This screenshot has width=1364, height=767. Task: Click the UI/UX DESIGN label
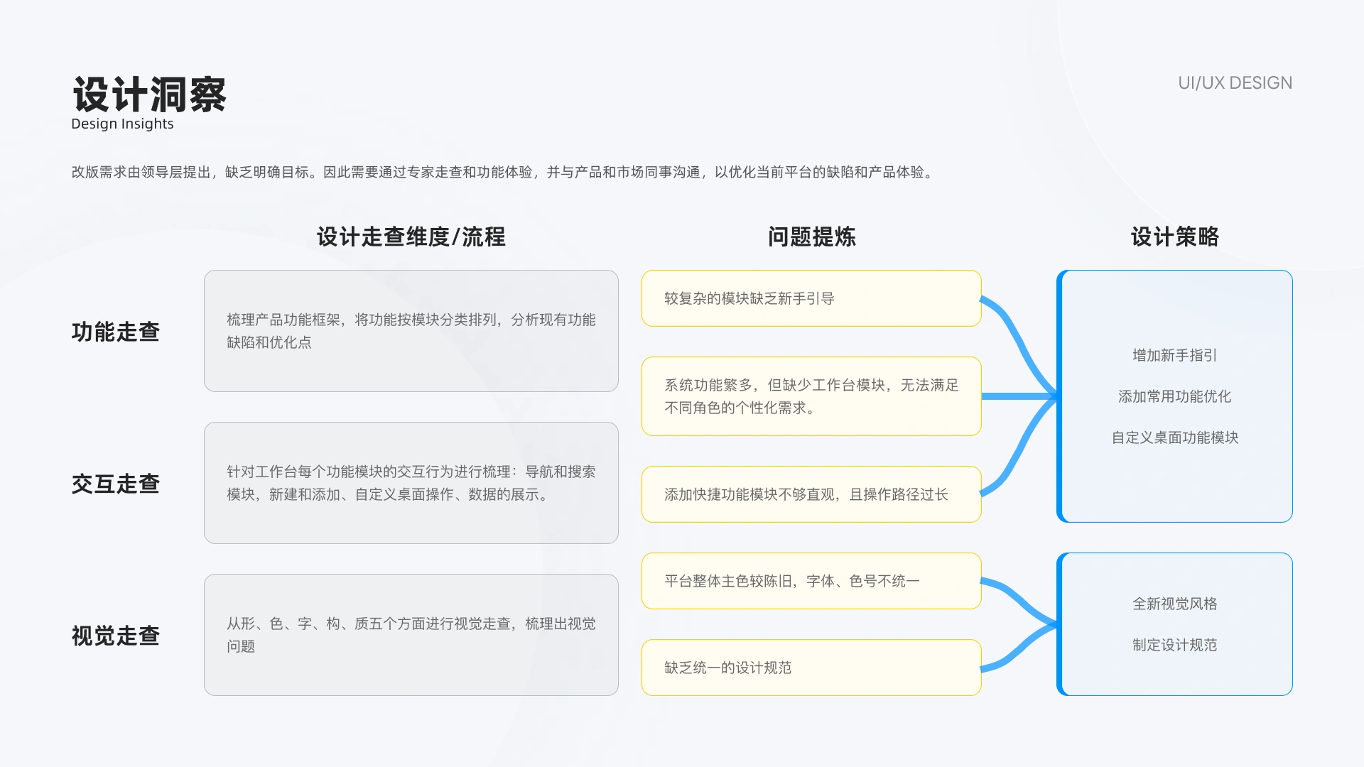click(x=1235, y=83)
